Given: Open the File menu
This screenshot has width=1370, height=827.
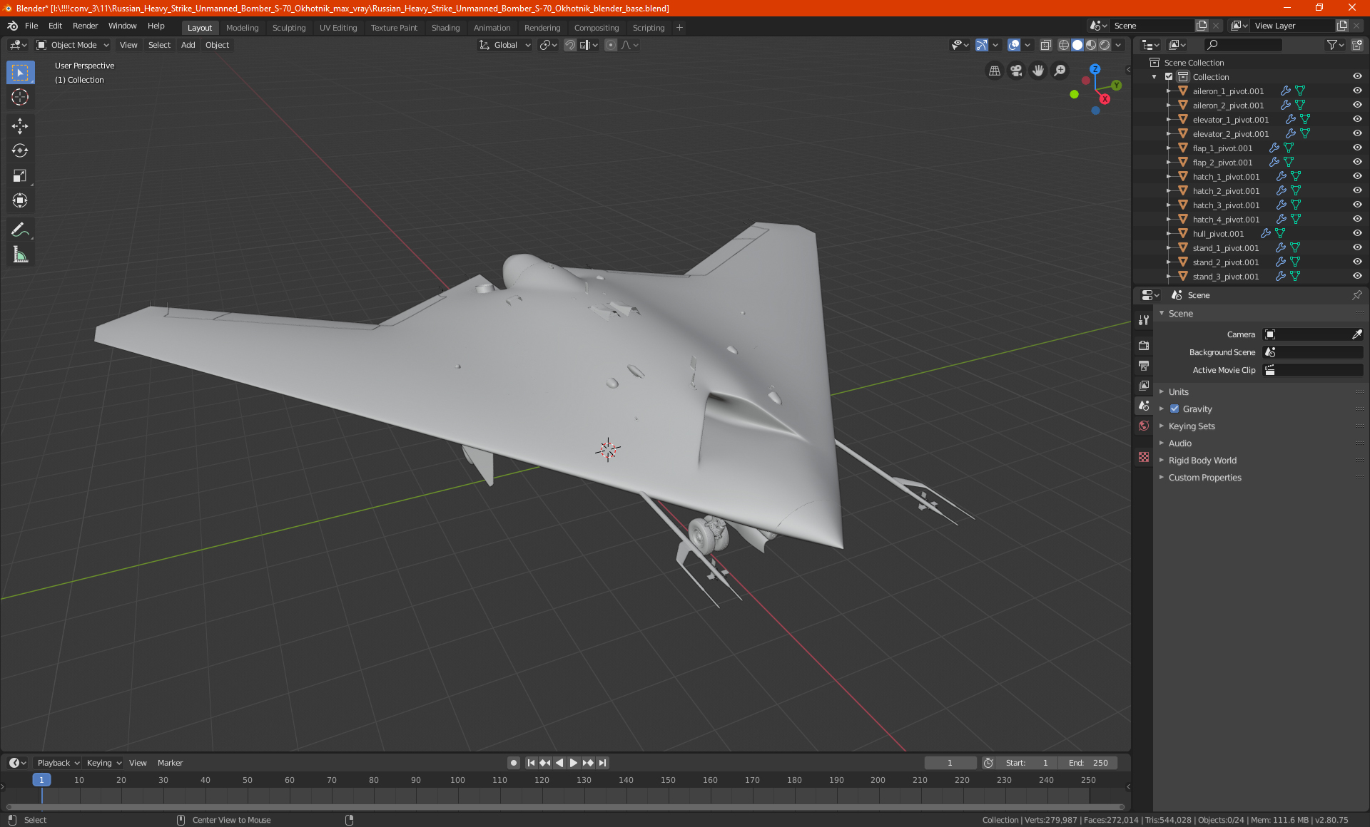Looking at the screenshot, I should [x=31, y=26].
